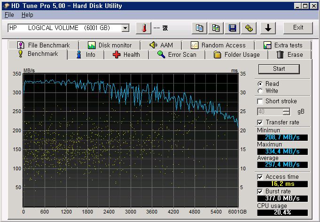Copy benchmark results to clipboard as text
Screen dimensions: 320x222
point(199,28)
